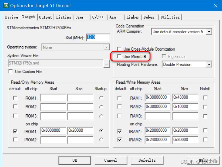The height and width of the screenshot is (167, 222).
Task: Enable Use Custom File checkbox
Action: (x=11, y=71)
